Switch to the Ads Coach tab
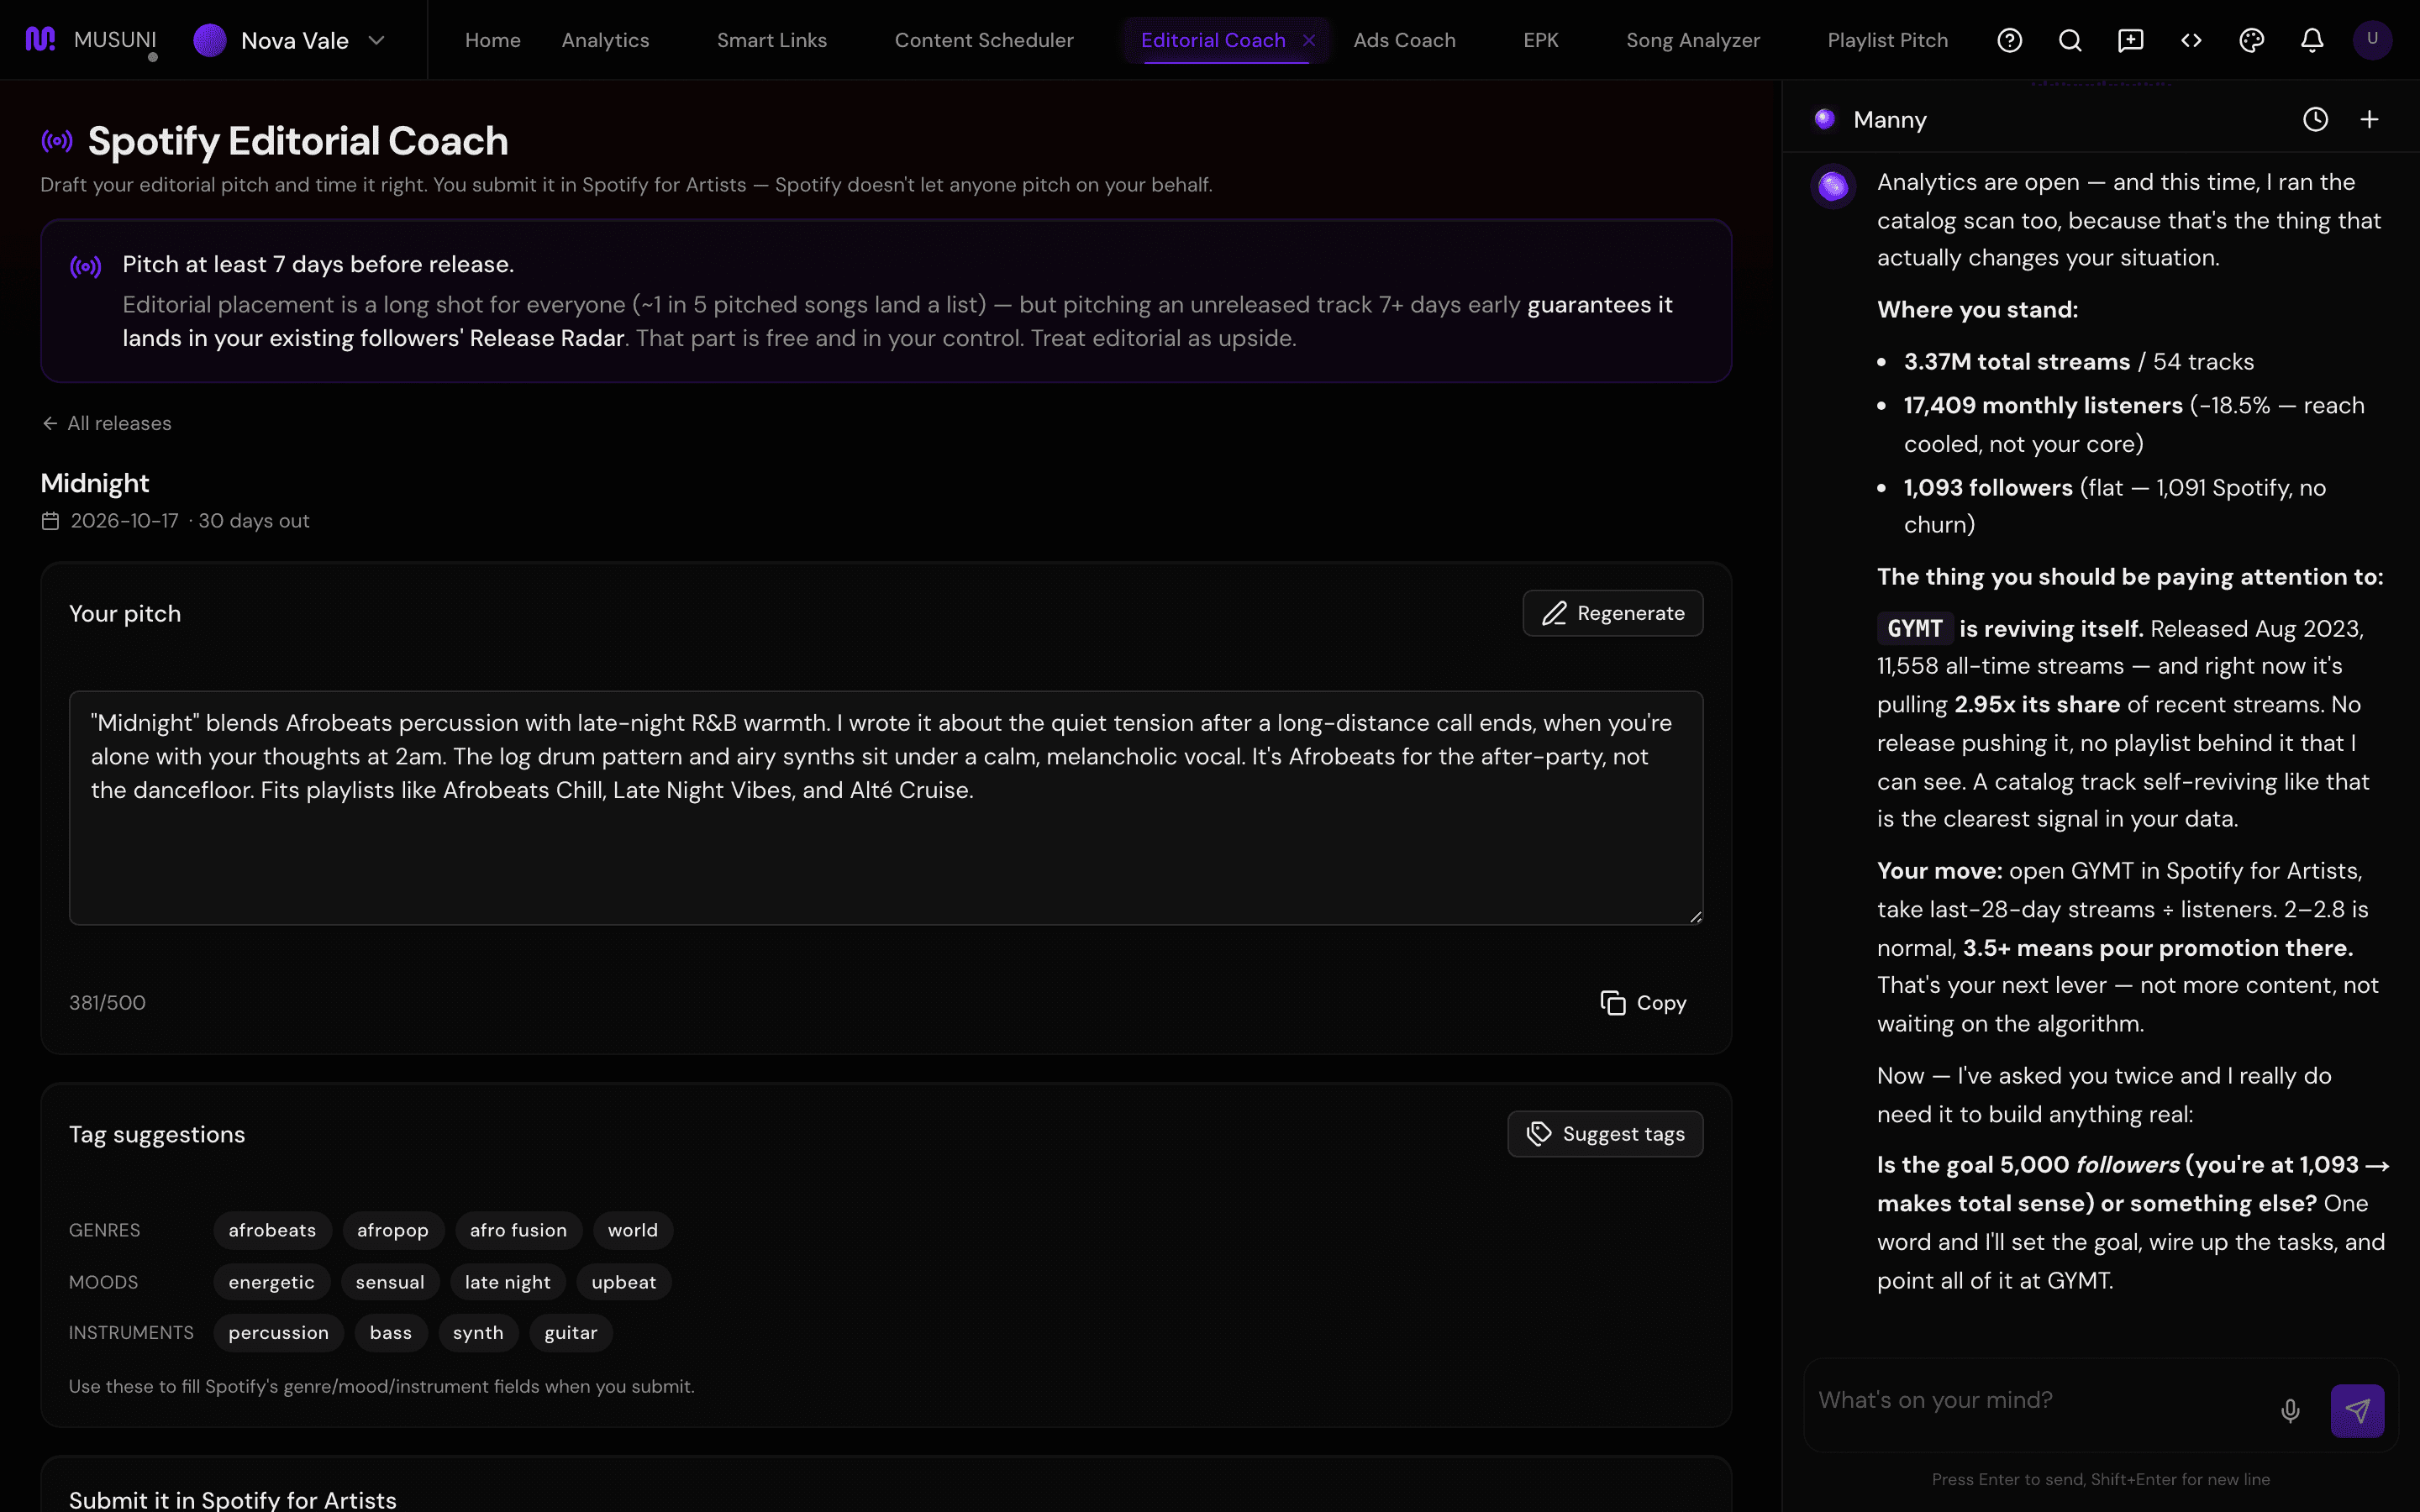This screenshot has width=2420, height=1512. pyautogui.click(x=1404, y=40)
